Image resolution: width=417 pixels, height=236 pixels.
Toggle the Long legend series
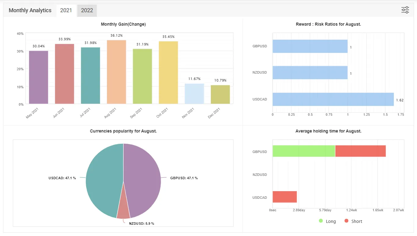coord(327,221)
